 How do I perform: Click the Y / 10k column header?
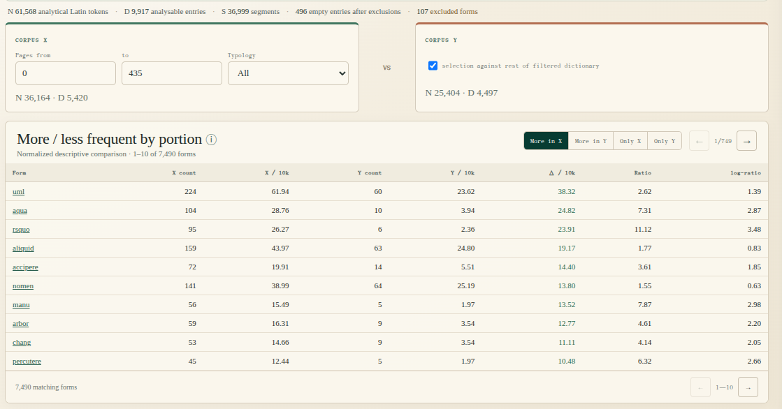tap(463, 173)
